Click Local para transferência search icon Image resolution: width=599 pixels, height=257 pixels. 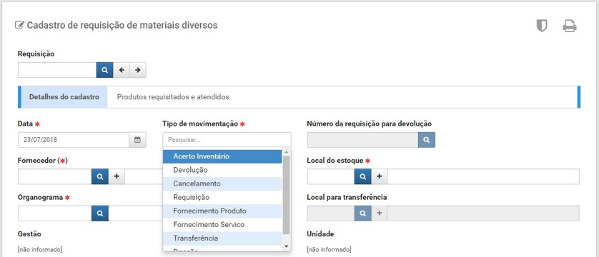click(x=363, y=213)
